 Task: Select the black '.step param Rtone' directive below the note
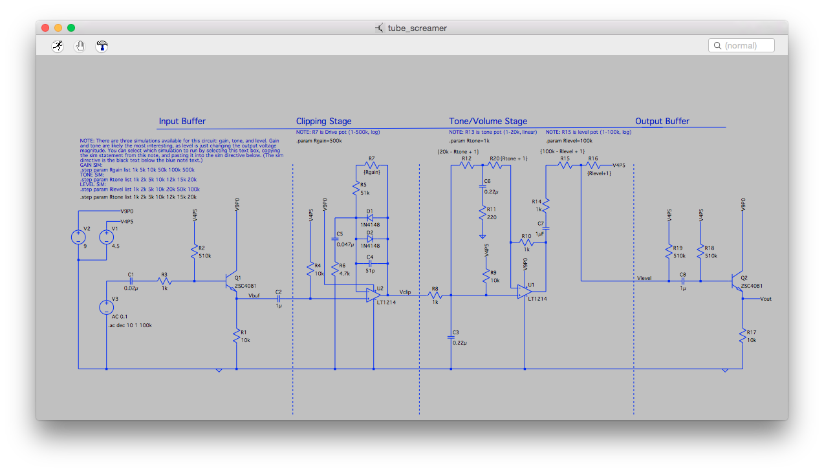coord(138,197)
